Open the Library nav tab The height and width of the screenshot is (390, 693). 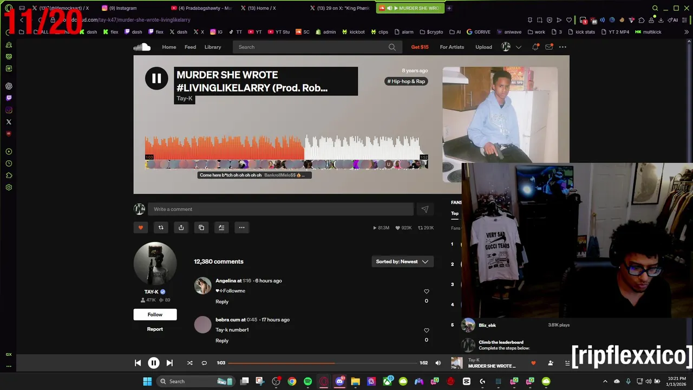(x=213, y=47)
